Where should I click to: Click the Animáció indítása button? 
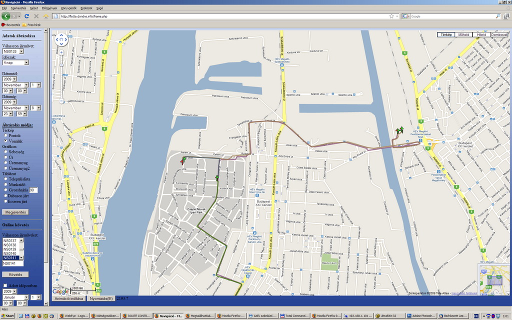(67, 298)
